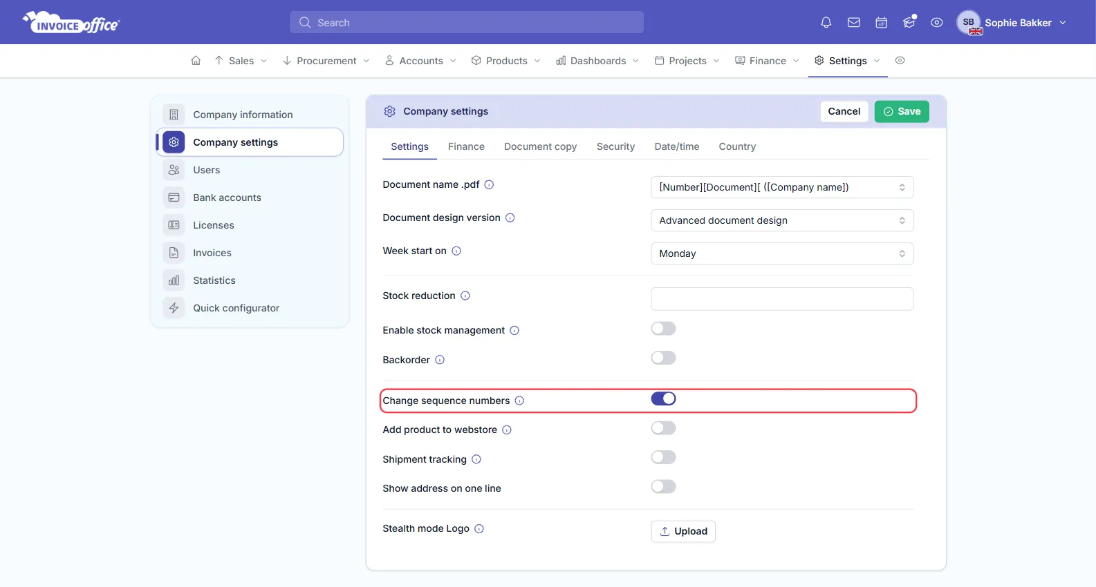Select the Settings sub-tab
Screen dimensions: 1096x587
409,146
